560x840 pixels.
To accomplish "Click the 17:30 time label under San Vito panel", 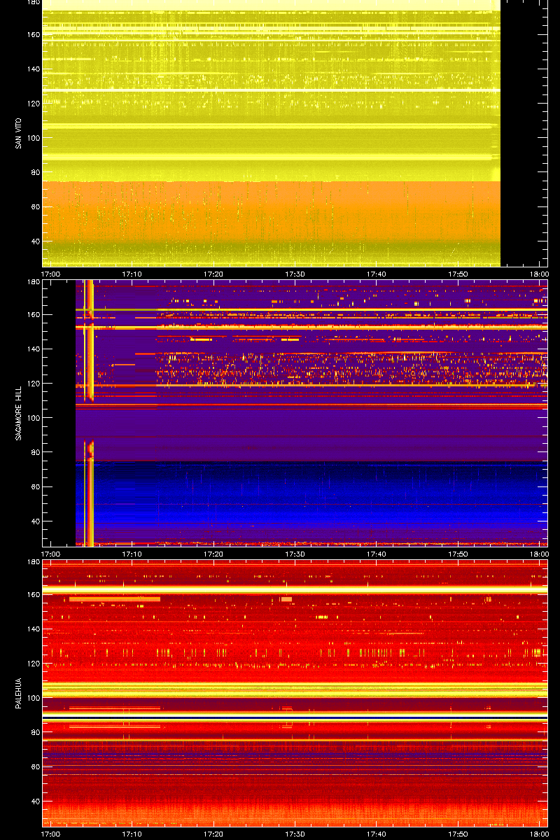I will (x=295, y=274).
